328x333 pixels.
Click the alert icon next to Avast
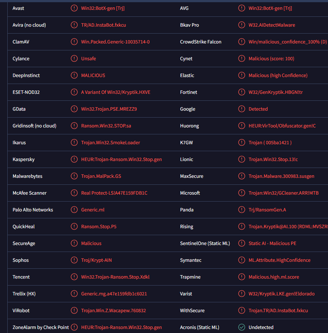[x=74, y=8]
